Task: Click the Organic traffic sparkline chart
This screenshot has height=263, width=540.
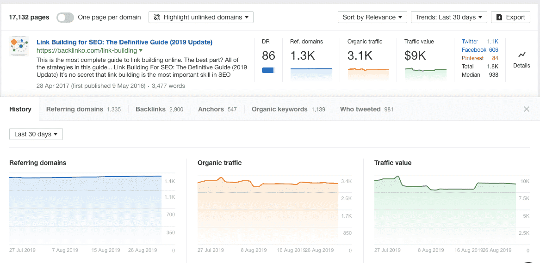Action: pos(368,74)
